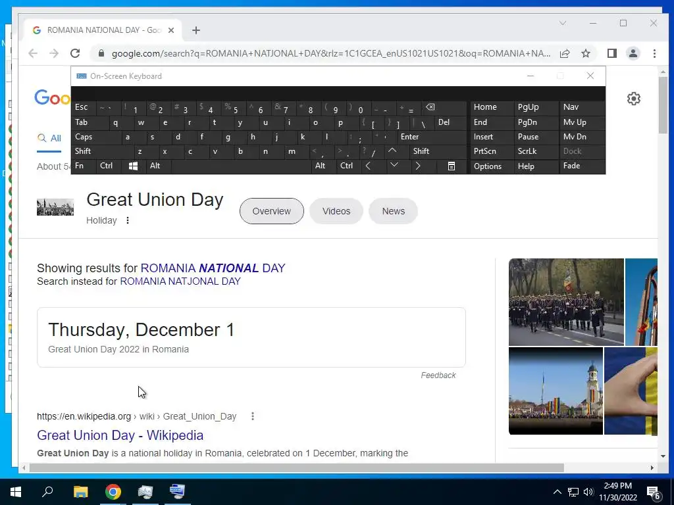This screenshot has width=674, height=505.
Task: Toggle left Ctrl key on On-Screen Keyboard
Action: pos(109,166)
